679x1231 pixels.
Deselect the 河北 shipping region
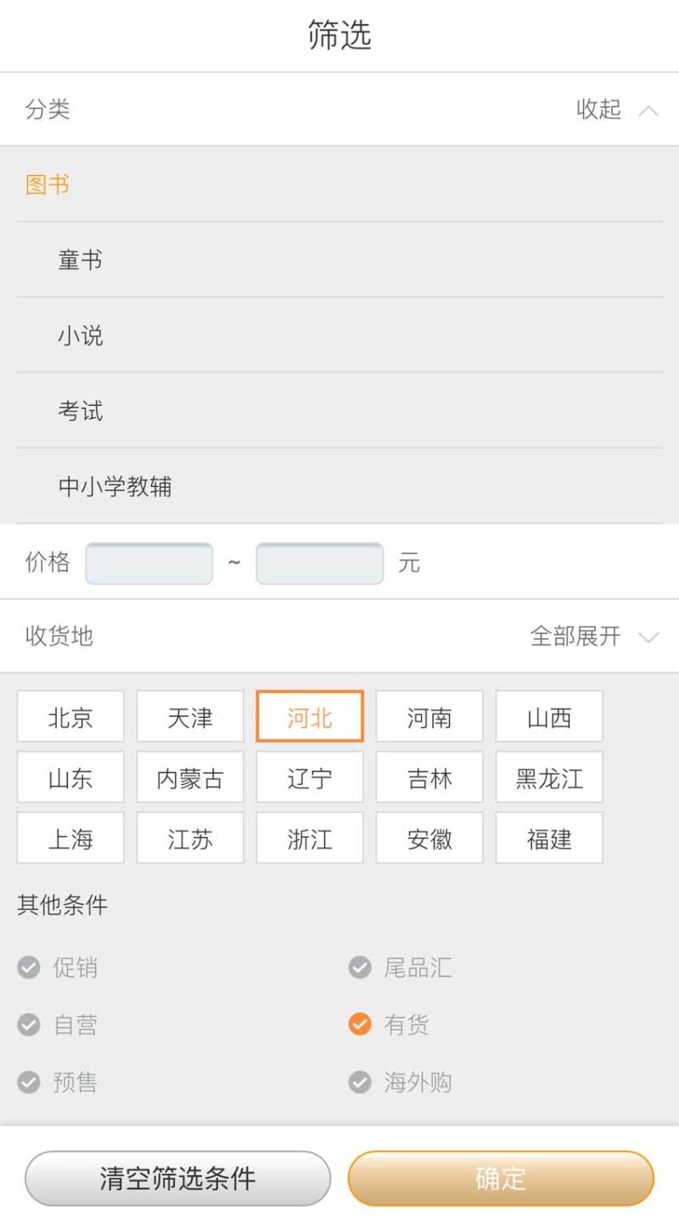tap(309, 717)
